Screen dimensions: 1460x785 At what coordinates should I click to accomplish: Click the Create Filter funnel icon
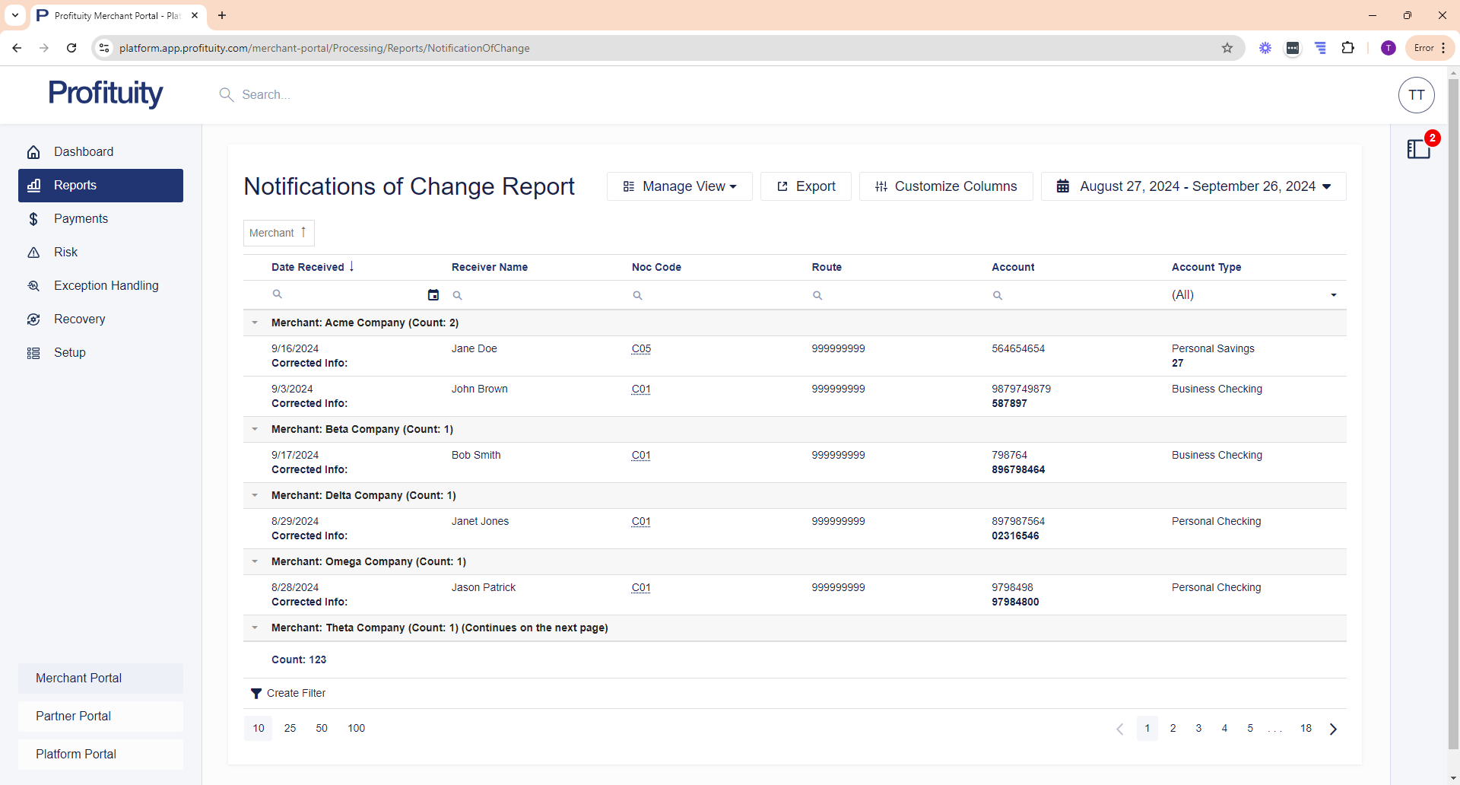tap(256, 694)
